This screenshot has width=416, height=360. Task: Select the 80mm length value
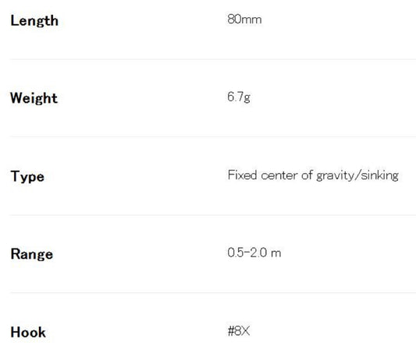pos(244,19)
